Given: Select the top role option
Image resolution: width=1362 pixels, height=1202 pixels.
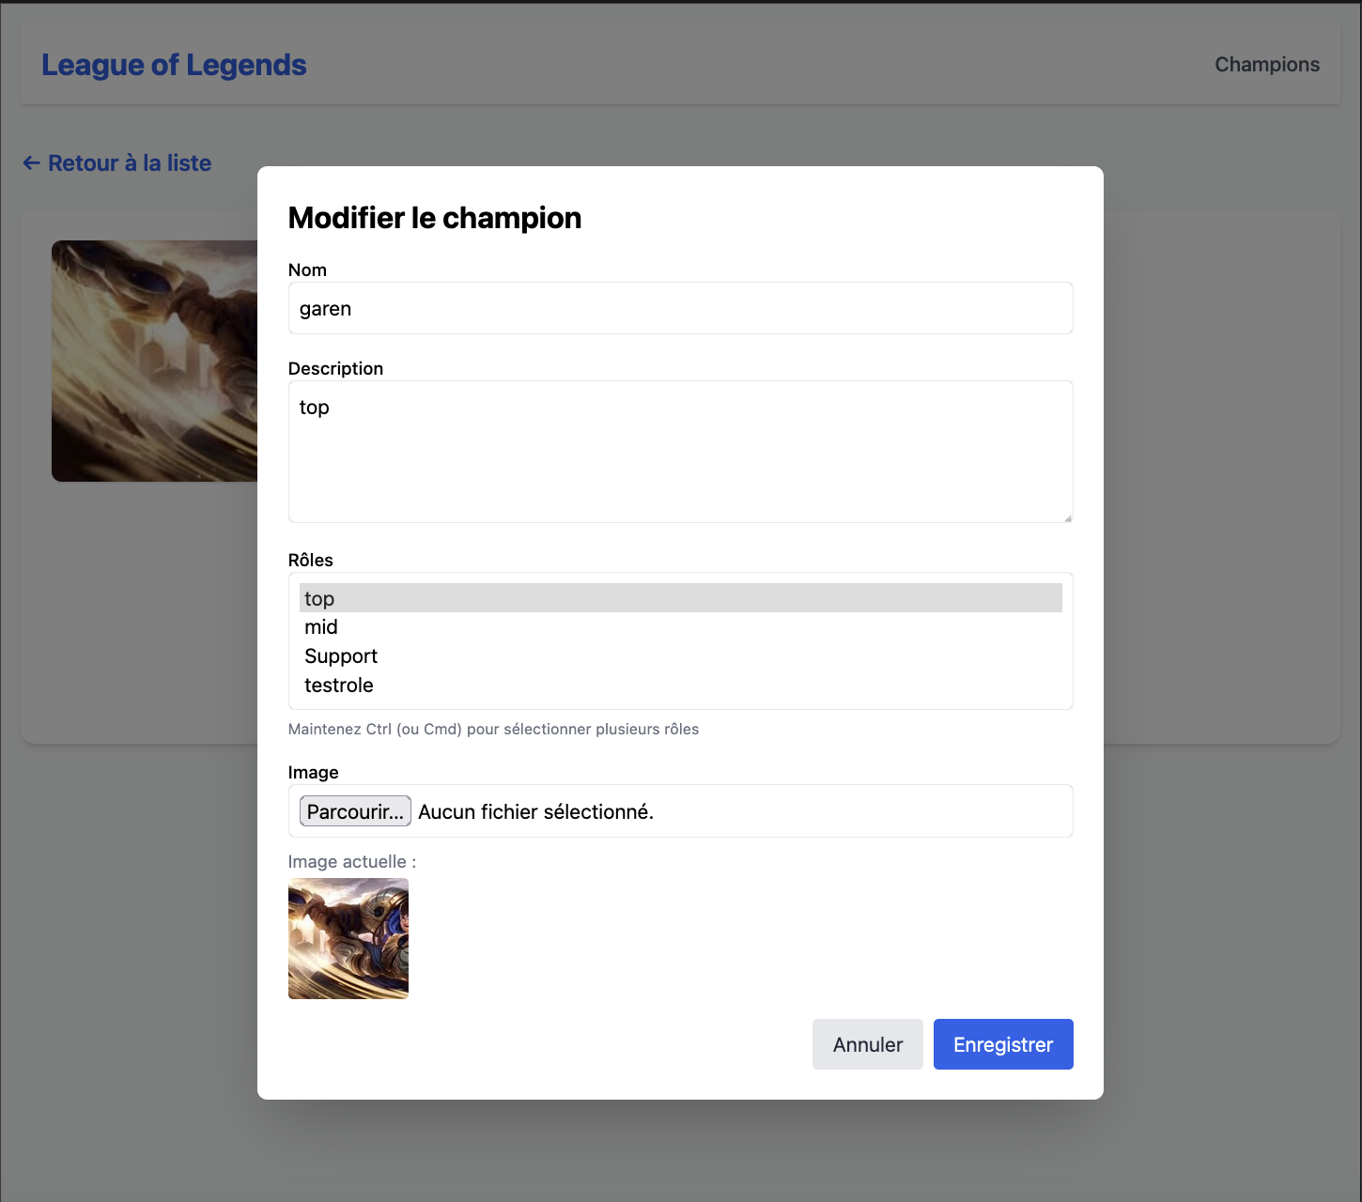Looking at the screenshot, I should (x=680, y=598).
